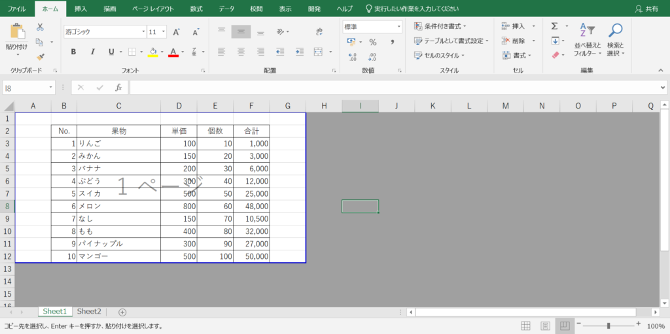Switch to Sheet2 worksheet tab
The image size is (670, 334).
pos(89,311)
